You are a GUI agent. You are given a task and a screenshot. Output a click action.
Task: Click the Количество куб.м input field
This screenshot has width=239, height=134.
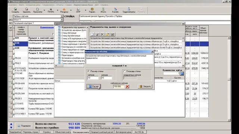pos(171,73)
